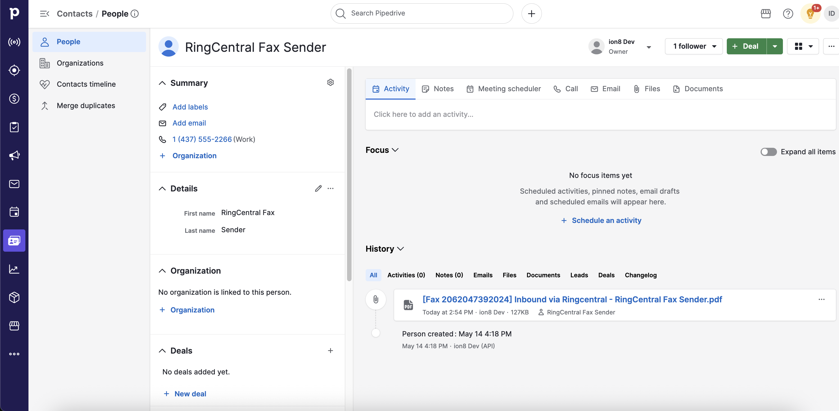Click the Details pencil edit icon

click(x=318, y=188)
